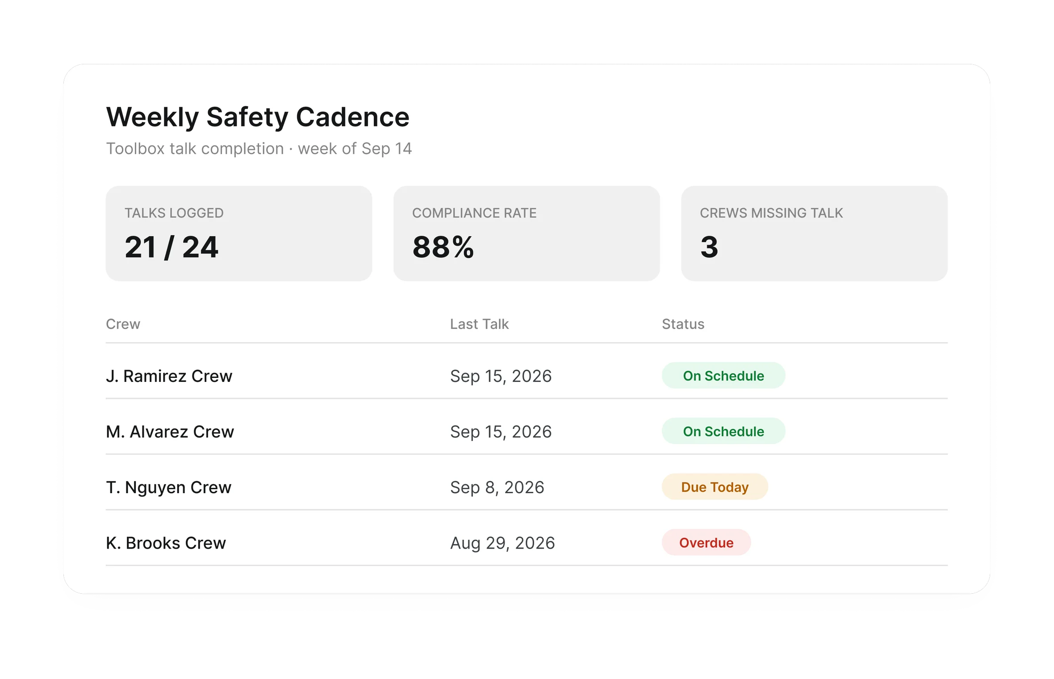Screen dimensions: 1054x679
Task: Sort by the Status column header
Action: (x=683, y=324)
